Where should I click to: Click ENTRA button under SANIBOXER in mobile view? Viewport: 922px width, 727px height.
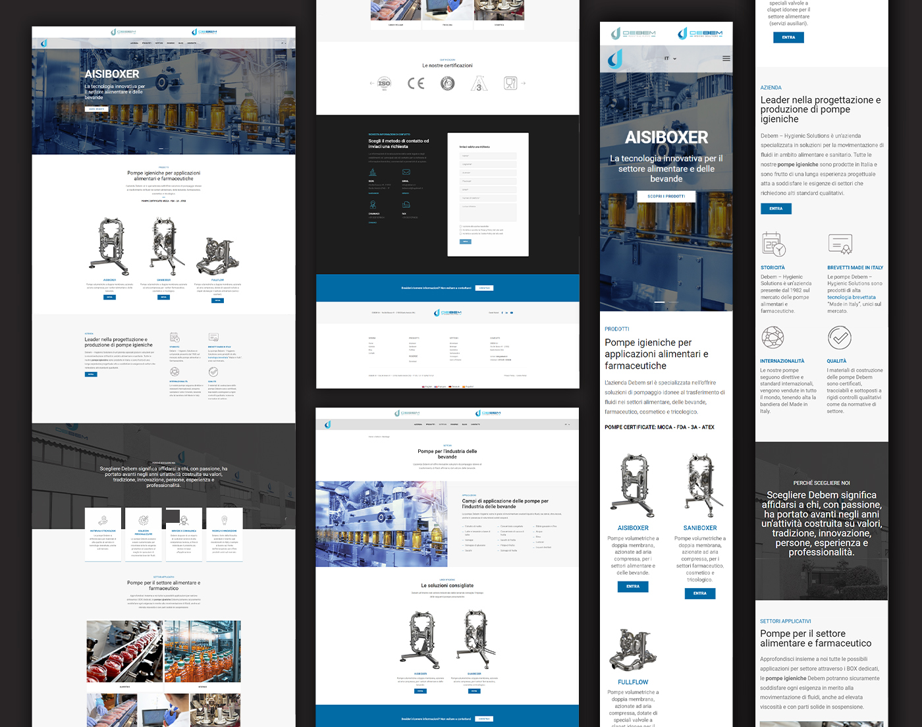(x=700, y=593)
